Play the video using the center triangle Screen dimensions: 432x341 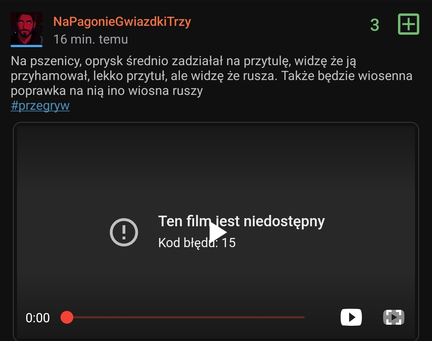[217, 232]
